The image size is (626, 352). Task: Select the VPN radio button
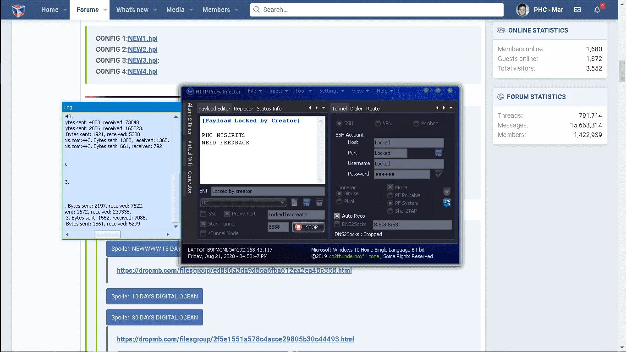pos(378,123)
